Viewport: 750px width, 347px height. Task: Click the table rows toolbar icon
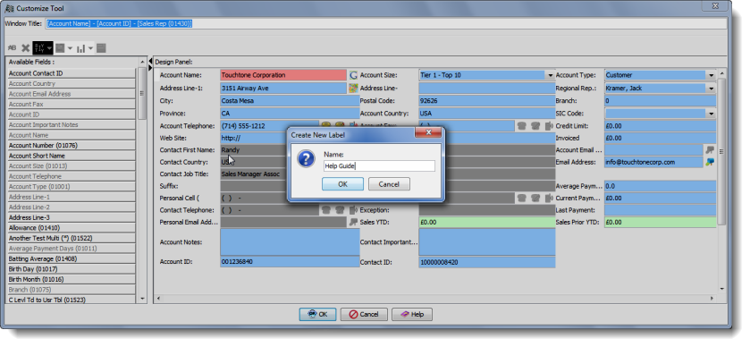pyautogui.click(x=101, y=48)
